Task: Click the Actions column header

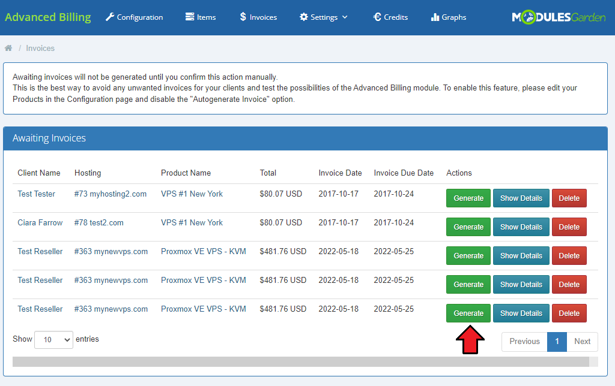Action: click(x=459, y=173)
